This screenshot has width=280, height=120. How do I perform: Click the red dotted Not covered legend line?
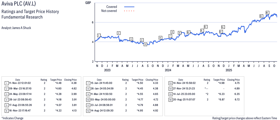(129, 11)
